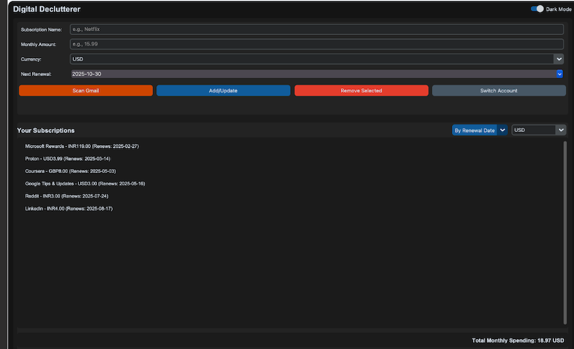Select the Google Tips & Updates entry

[85, 183]
